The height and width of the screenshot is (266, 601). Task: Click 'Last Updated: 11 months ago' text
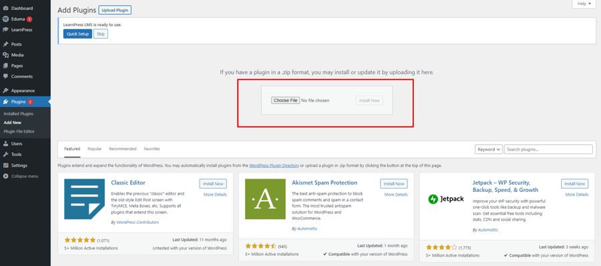tap(200, 240)
